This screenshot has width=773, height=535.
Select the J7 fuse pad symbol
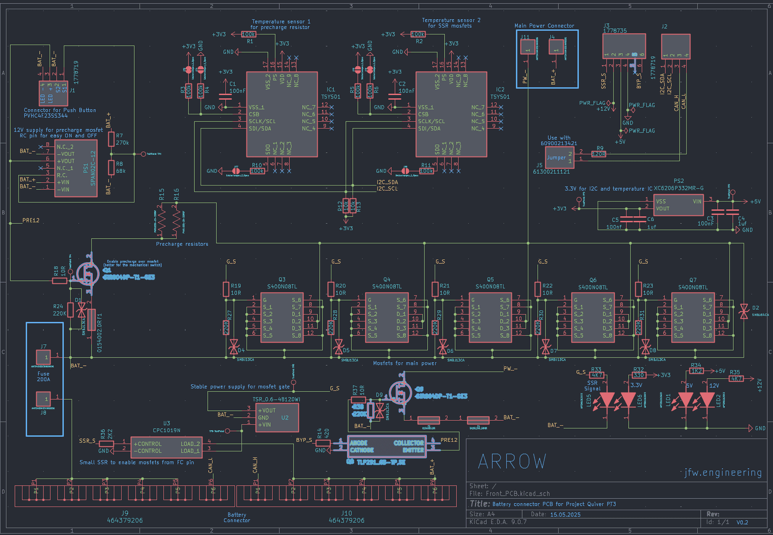(x=43, y=358)
